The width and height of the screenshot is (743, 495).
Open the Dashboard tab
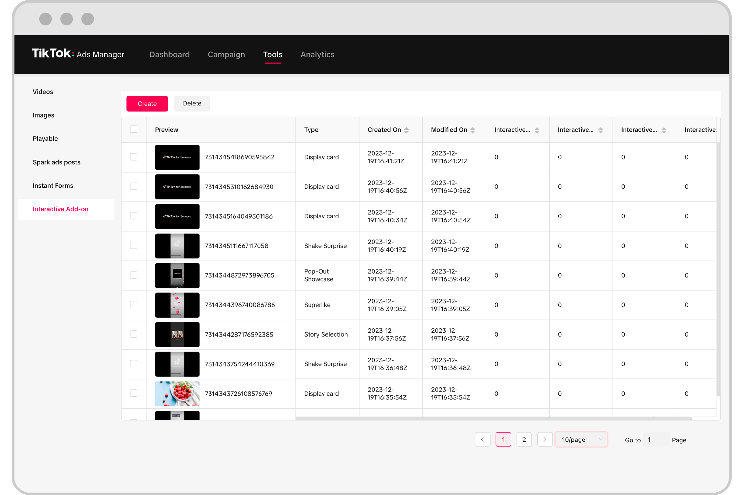[170, 54]
